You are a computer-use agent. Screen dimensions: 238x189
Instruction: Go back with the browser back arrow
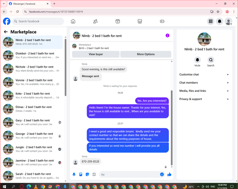point(4,11)
